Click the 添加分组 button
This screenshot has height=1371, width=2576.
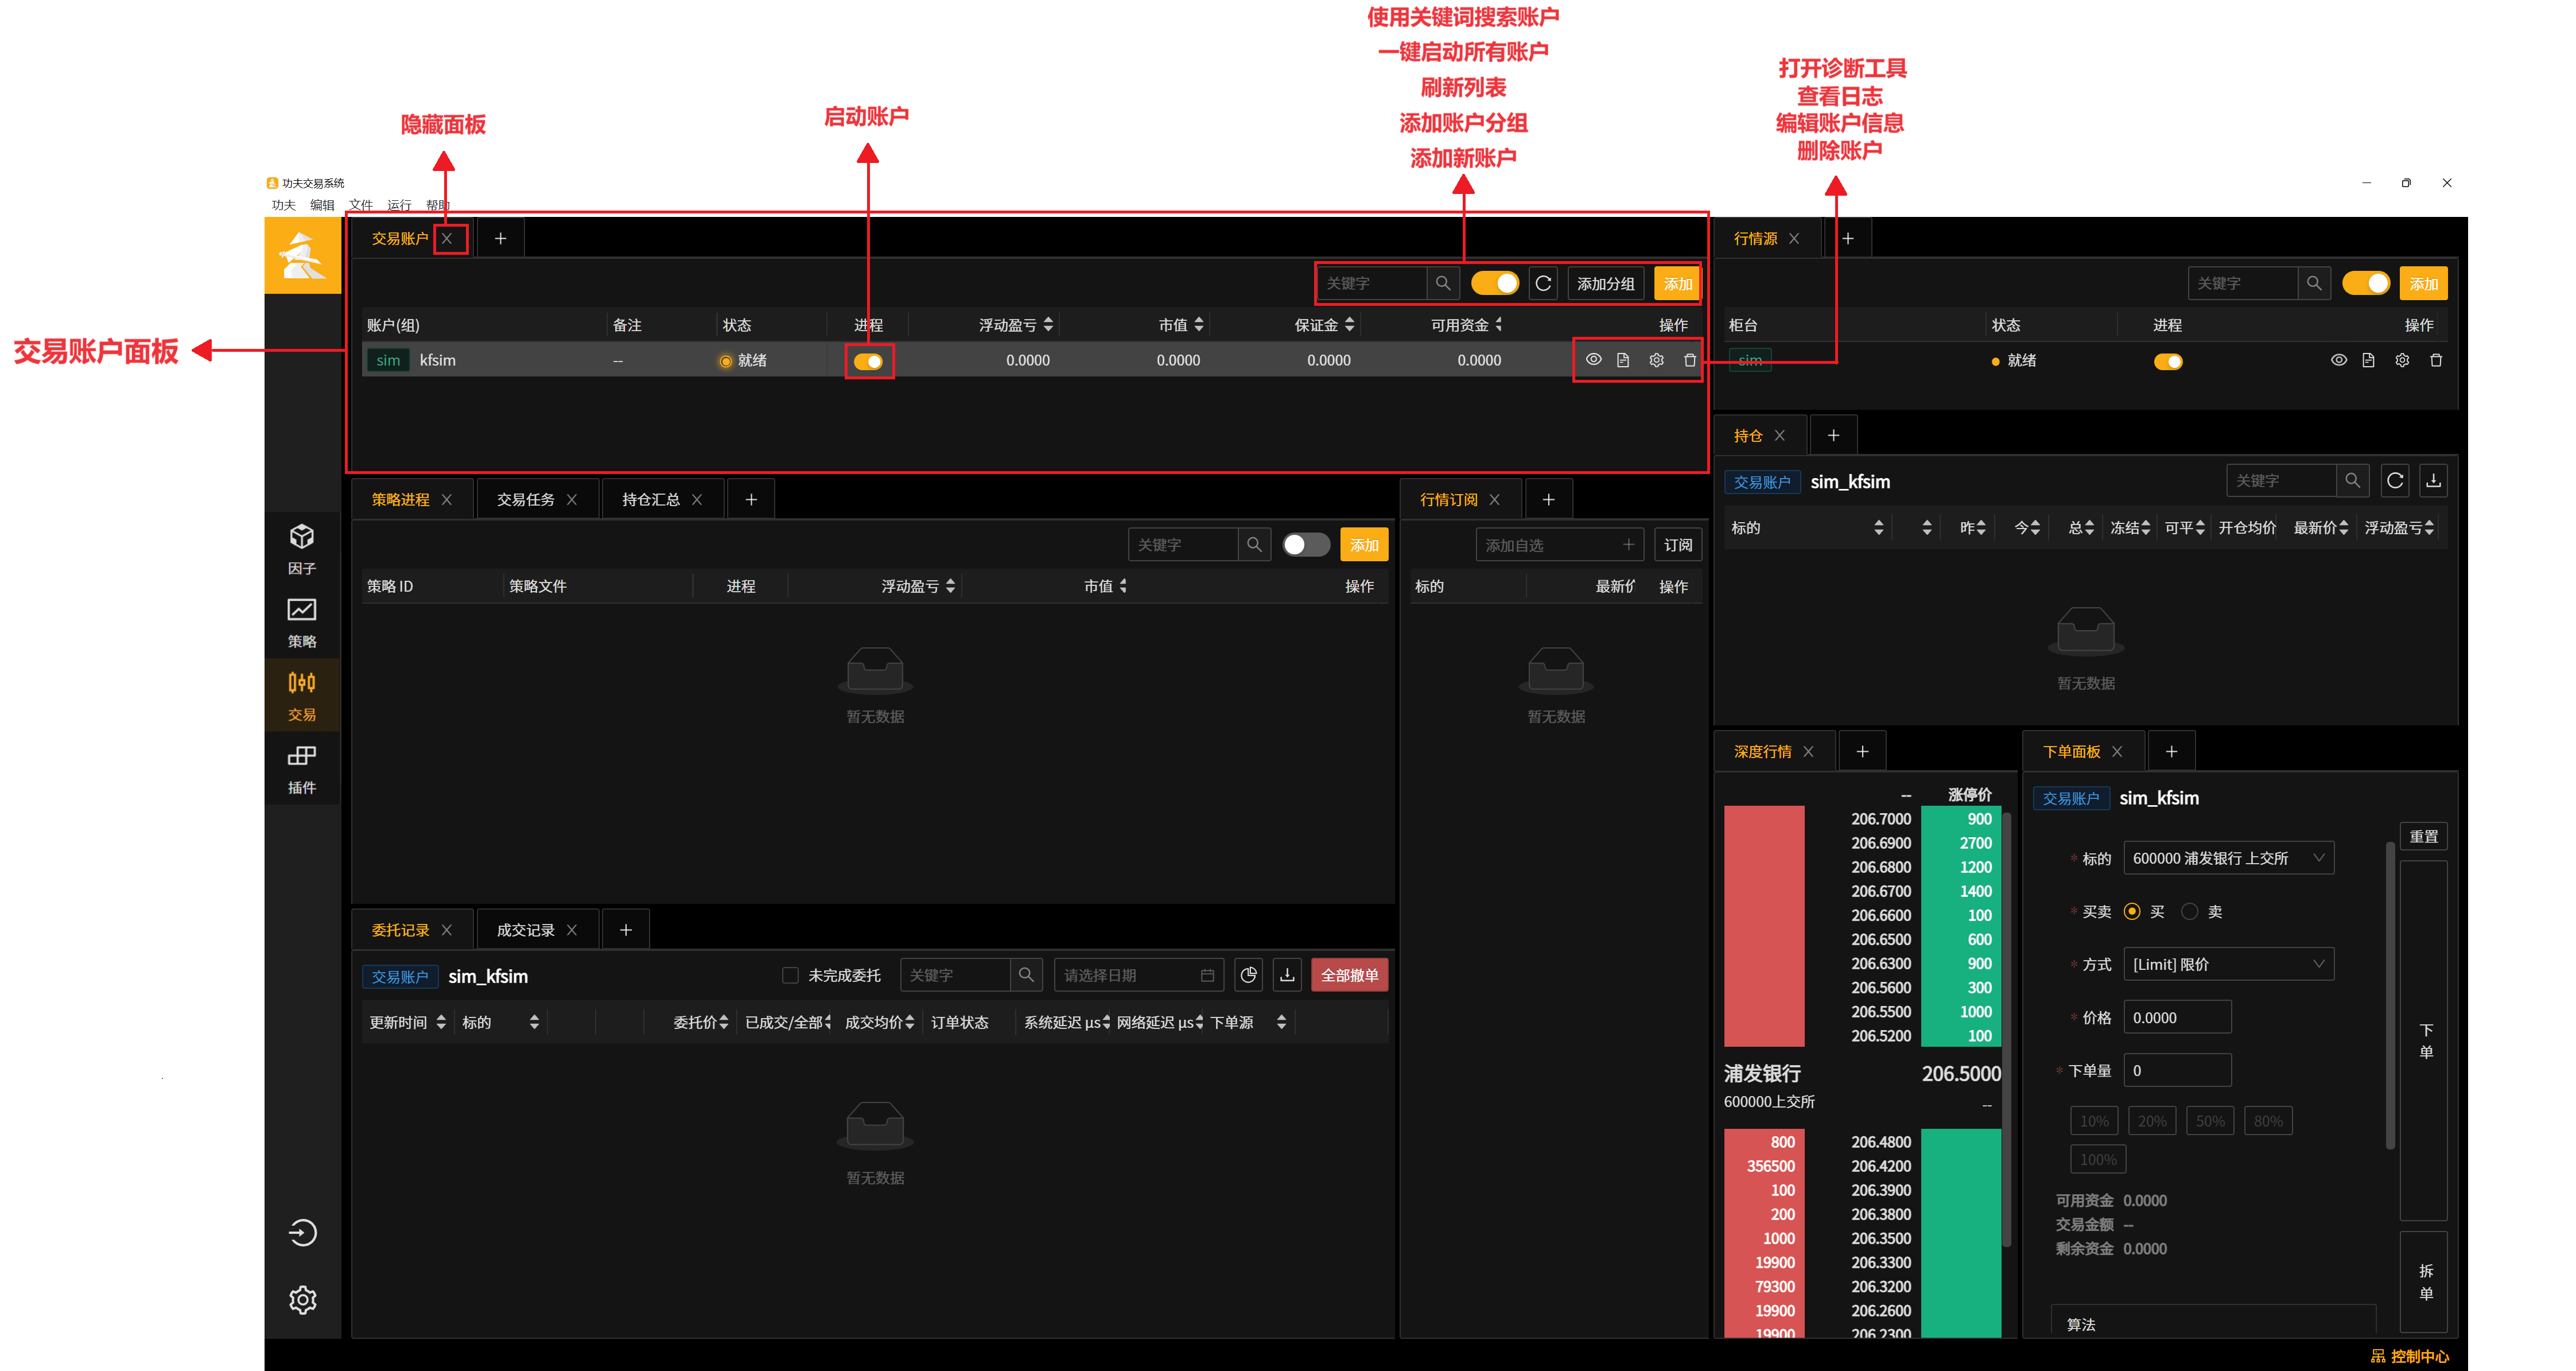click(x=1605, y=284)
